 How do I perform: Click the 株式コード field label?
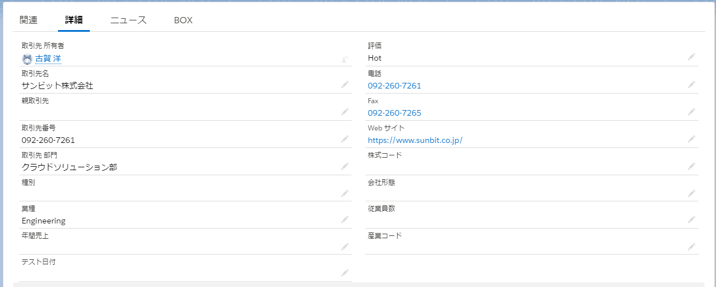click(385, 155)
